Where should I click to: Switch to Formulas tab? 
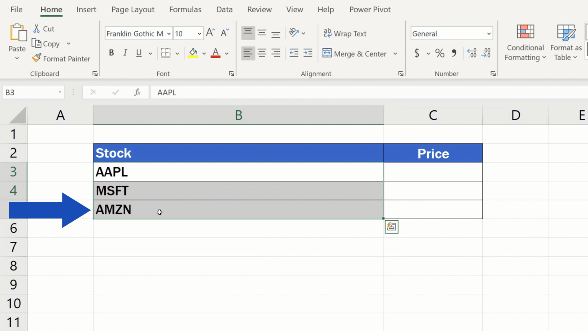[x=185, y=10]
